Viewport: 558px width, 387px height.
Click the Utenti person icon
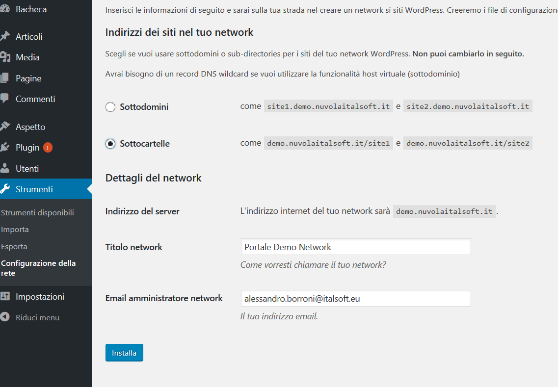click(5, 169)
